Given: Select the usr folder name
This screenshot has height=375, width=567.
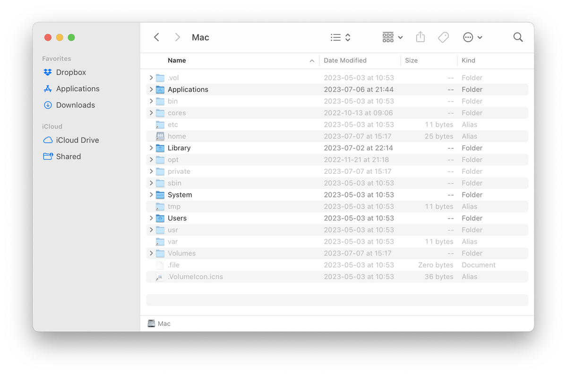Looking at the screenshot, I should click(173, 230).
